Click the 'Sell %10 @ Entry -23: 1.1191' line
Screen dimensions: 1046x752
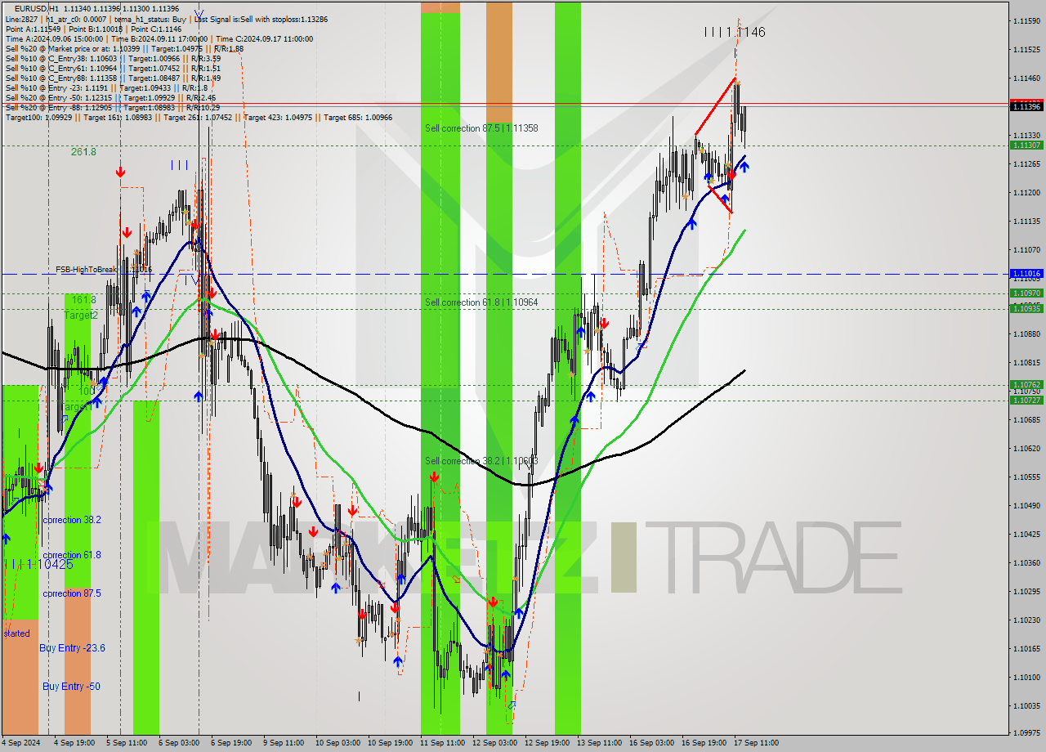point(106,87)
